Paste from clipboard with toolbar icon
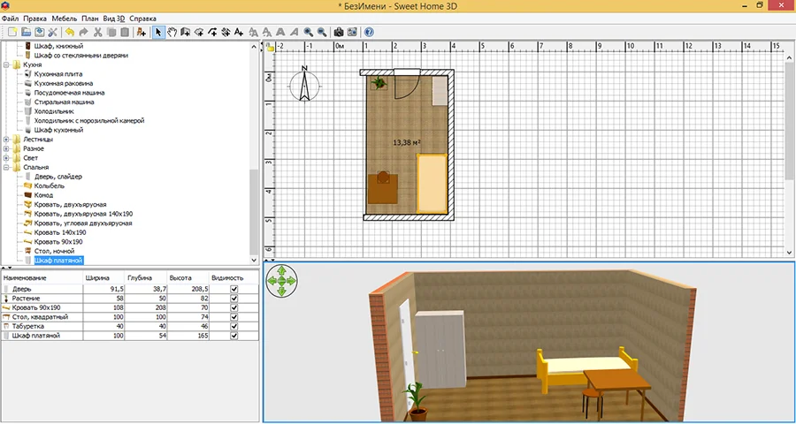Image resolution: width=796 pixels, height=424 pixels. click(x=124, y=32)
